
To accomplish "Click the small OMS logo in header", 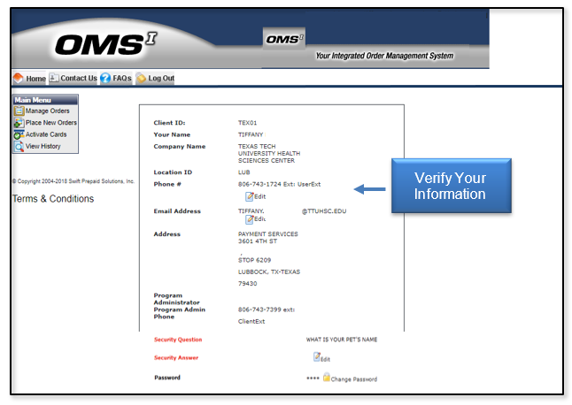I will [284, 39].
